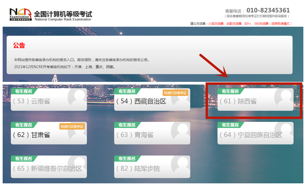306x186 pixels.
Task: Click the 考生报名 tag above 云南省
Action: [x=24, y=91]
